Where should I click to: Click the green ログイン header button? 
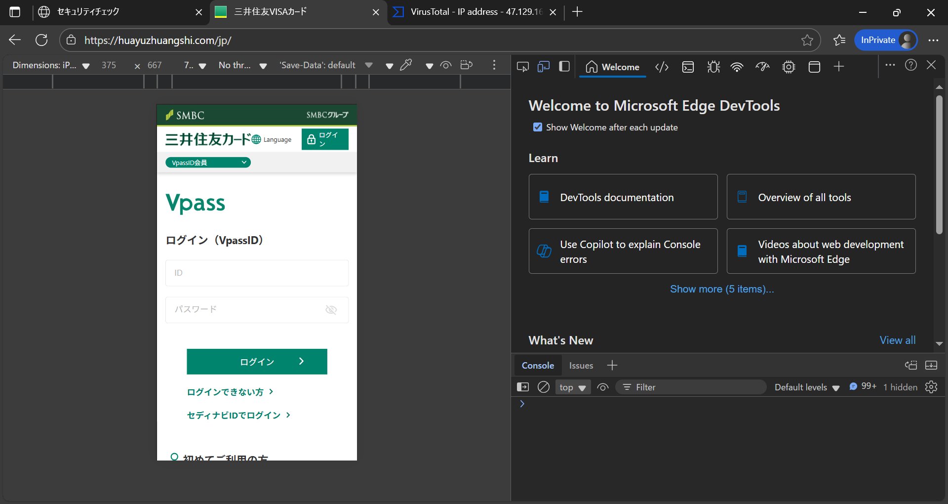pos(325,139)
